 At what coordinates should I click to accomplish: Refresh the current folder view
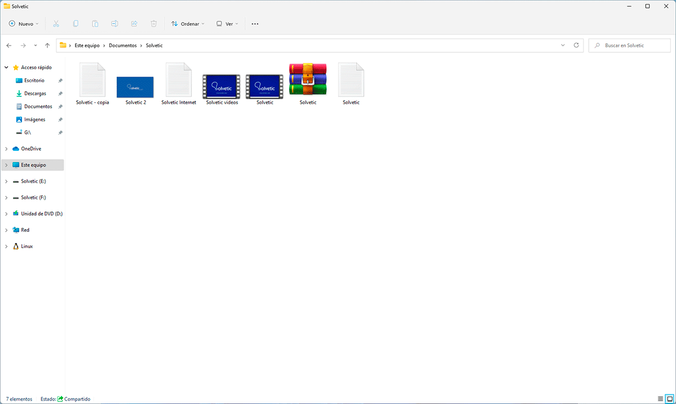[x=576, y=45]
